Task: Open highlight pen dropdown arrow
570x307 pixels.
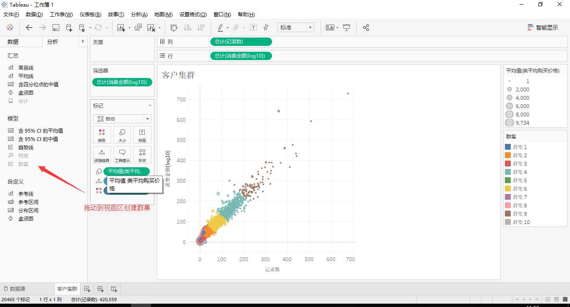Action: pyautogui.click(x=227, y=28)
